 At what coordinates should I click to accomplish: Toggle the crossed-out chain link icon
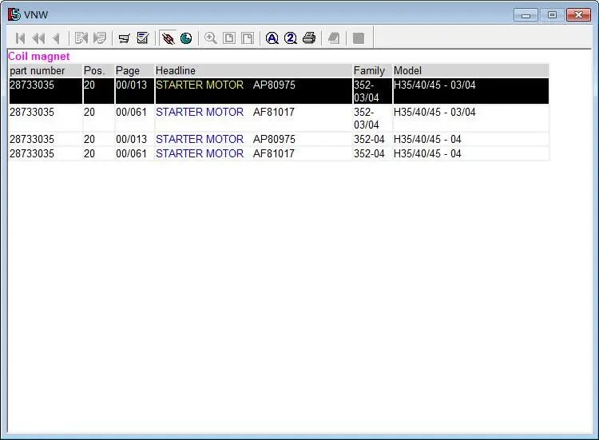pos(168,38)
